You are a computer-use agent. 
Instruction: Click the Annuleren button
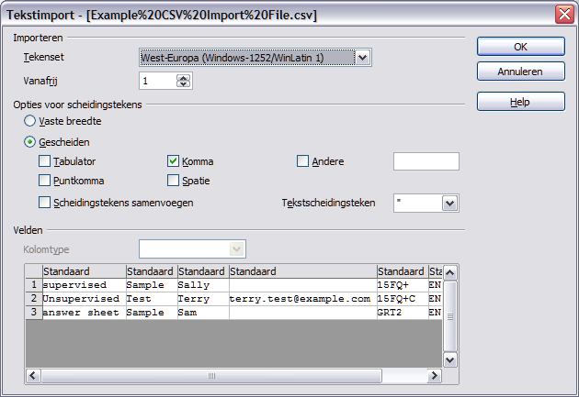pyautogui.click(x=521, y=72)
